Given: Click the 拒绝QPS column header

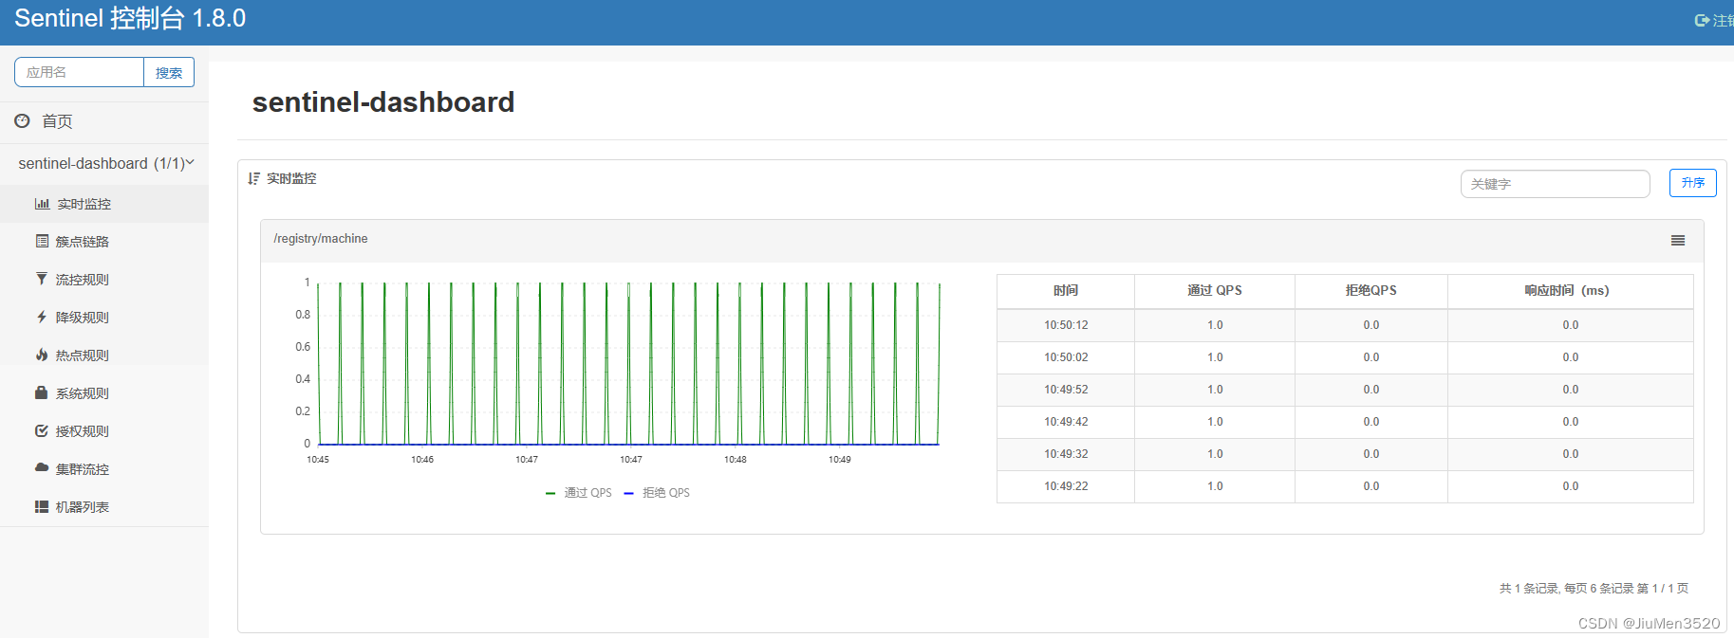Looking at the screenshot, I should pos(1371,290).
